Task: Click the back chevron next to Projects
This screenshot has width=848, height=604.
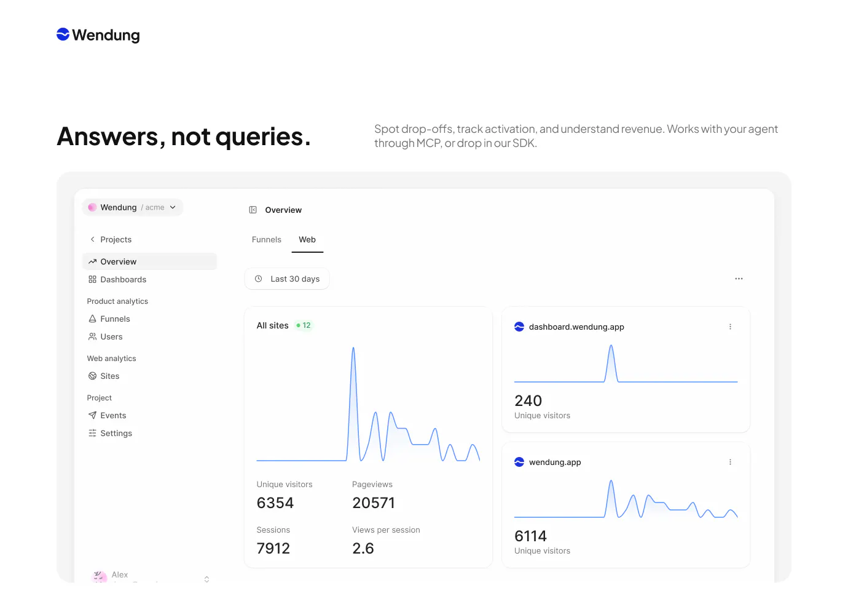Action: pos(92,239)
